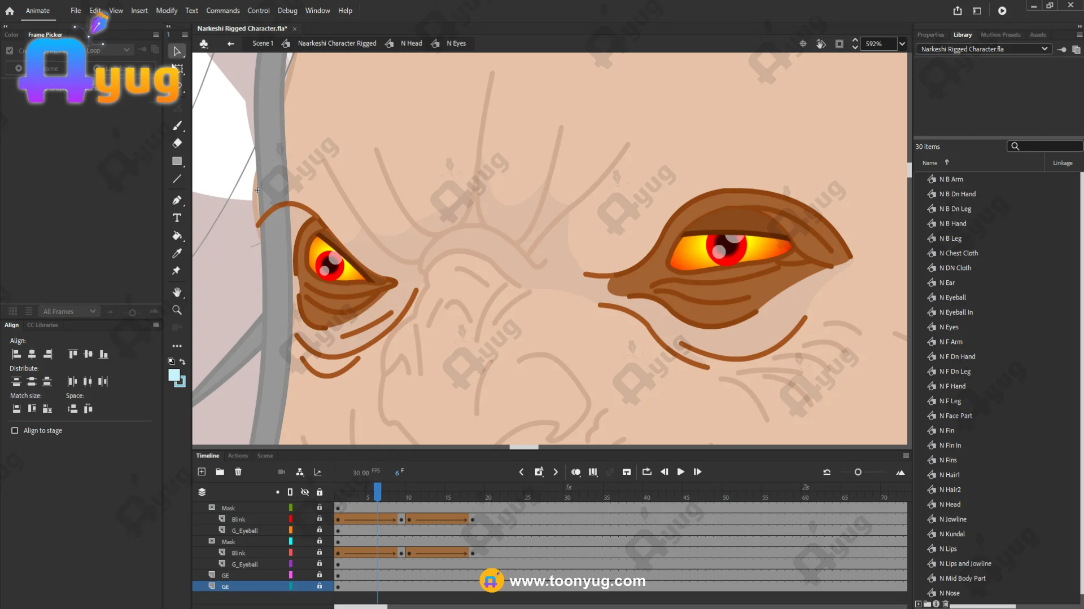Screen dimensions: 1084x609
Task: Open the stage zoom percentage dropdown
Action: click(902, 43)
